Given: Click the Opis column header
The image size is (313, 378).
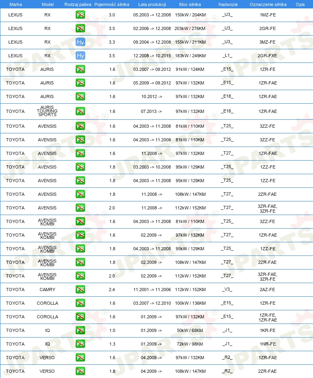Looking at the screenshot, I should point(300,4).
